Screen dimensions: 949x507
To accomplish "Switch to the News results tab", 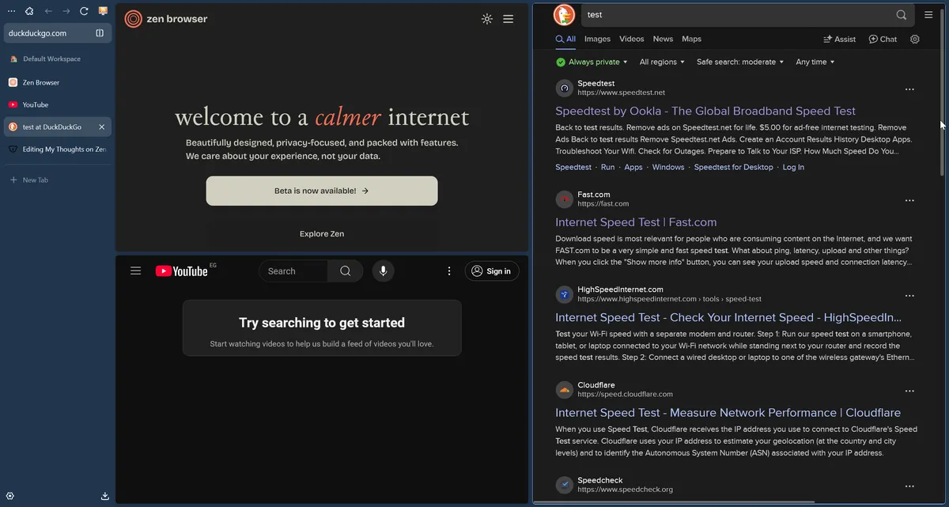I will point(663,39).
